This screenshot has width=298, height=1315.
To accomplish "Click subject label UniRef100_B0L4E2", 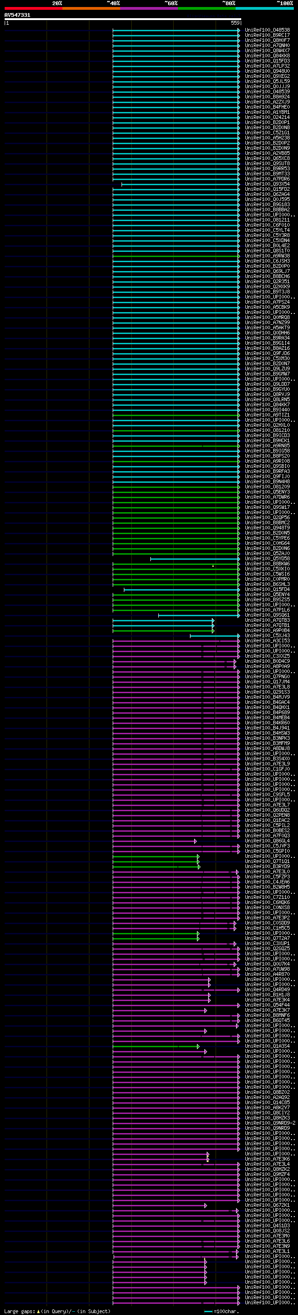I will [267, 245].
